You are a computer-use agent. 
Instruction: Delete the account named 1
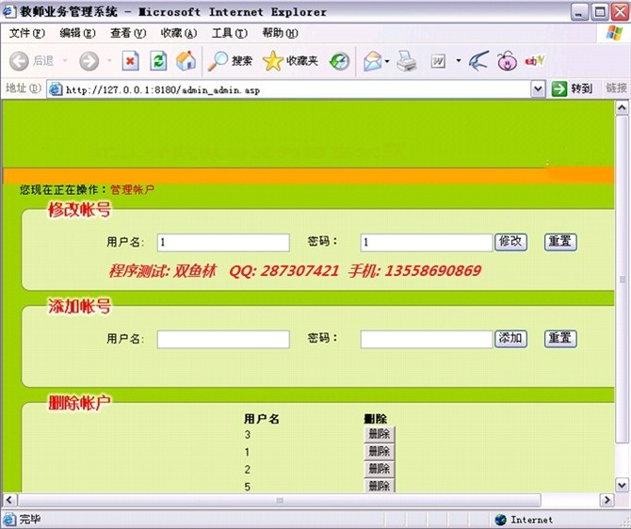(x=380, y=452)
